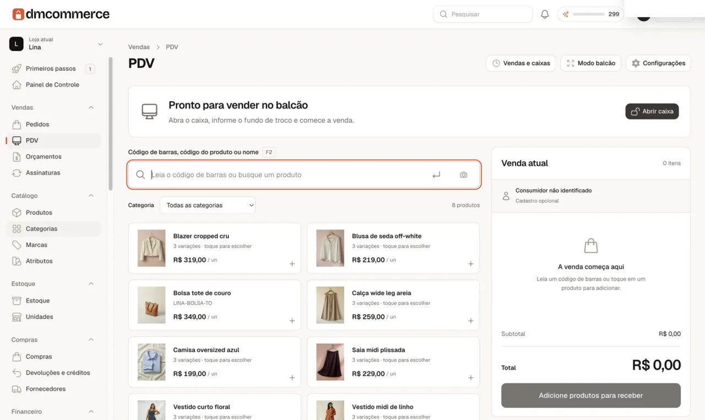Click the Primeiros passos rocket icon
The height and width of the screenshot is (420, 705).
(17, 69)
